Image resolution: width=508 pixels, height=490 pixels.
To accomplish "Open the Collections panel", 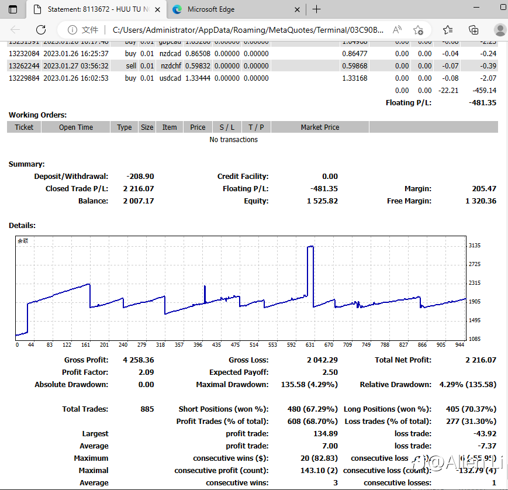I will click(x=474, y=30).
